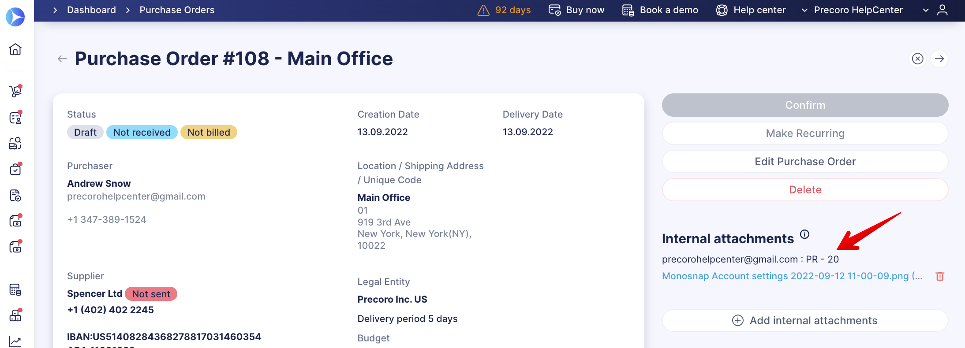Go to the Dashboard breadcrumb
Image resolution: width=965 pixels, height=348 pixels.
(x=91, y=10)
